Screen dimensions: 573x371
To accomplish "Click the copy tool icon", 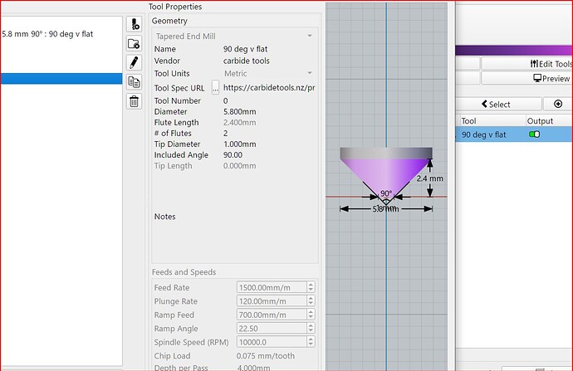I will (x=134, y=82).
